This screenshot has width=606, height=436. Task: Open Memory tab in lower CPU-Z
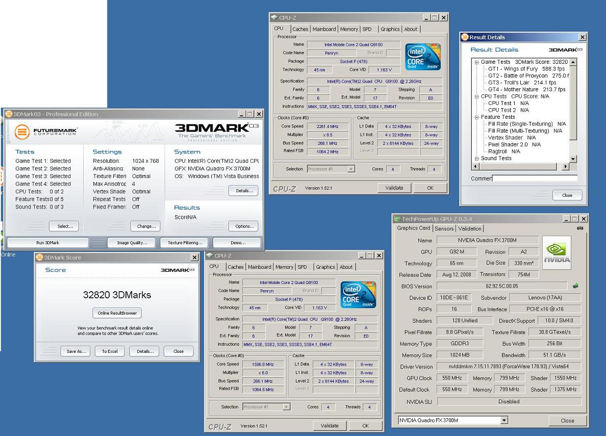(285, 267)
